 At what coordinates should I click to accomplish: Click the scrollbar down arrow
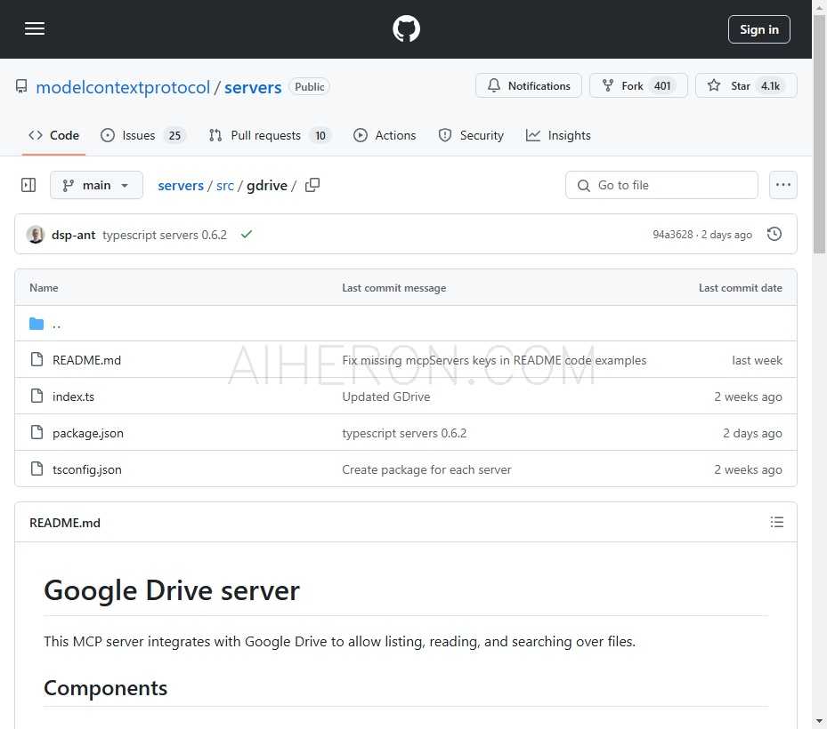pos(819,721)
